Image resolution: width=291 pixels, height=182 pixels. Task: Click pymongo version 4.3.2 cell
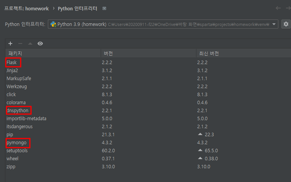[x=107, y=143]
